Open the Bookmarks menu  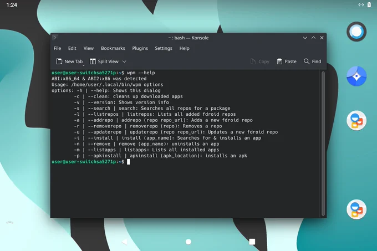[x=113, y=48]
